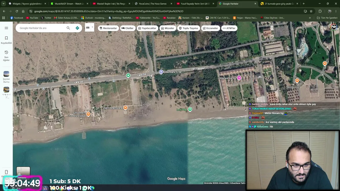
Task: Open the Google Maps hamburger menu
Action: [6, 28]
